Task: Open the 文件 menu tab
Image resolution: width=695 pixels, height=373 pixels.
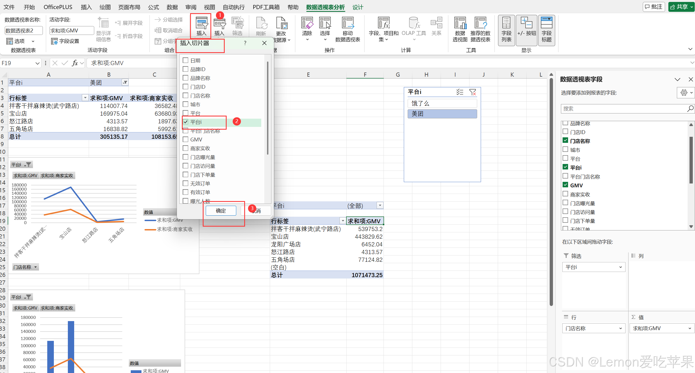Action: tap(9, 7)
